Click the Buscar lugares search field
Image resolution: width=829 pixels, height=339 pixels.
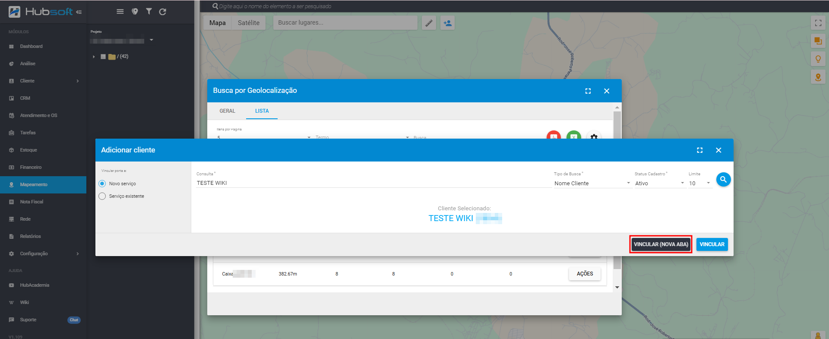[345, 23]
